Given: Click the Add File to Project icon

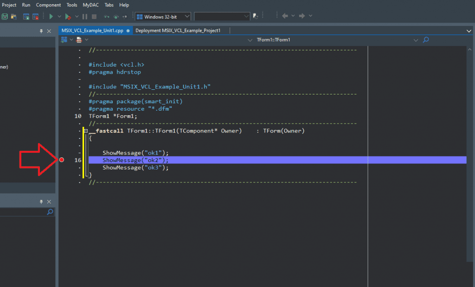Looking at the screenshot, I should point(26,17).
